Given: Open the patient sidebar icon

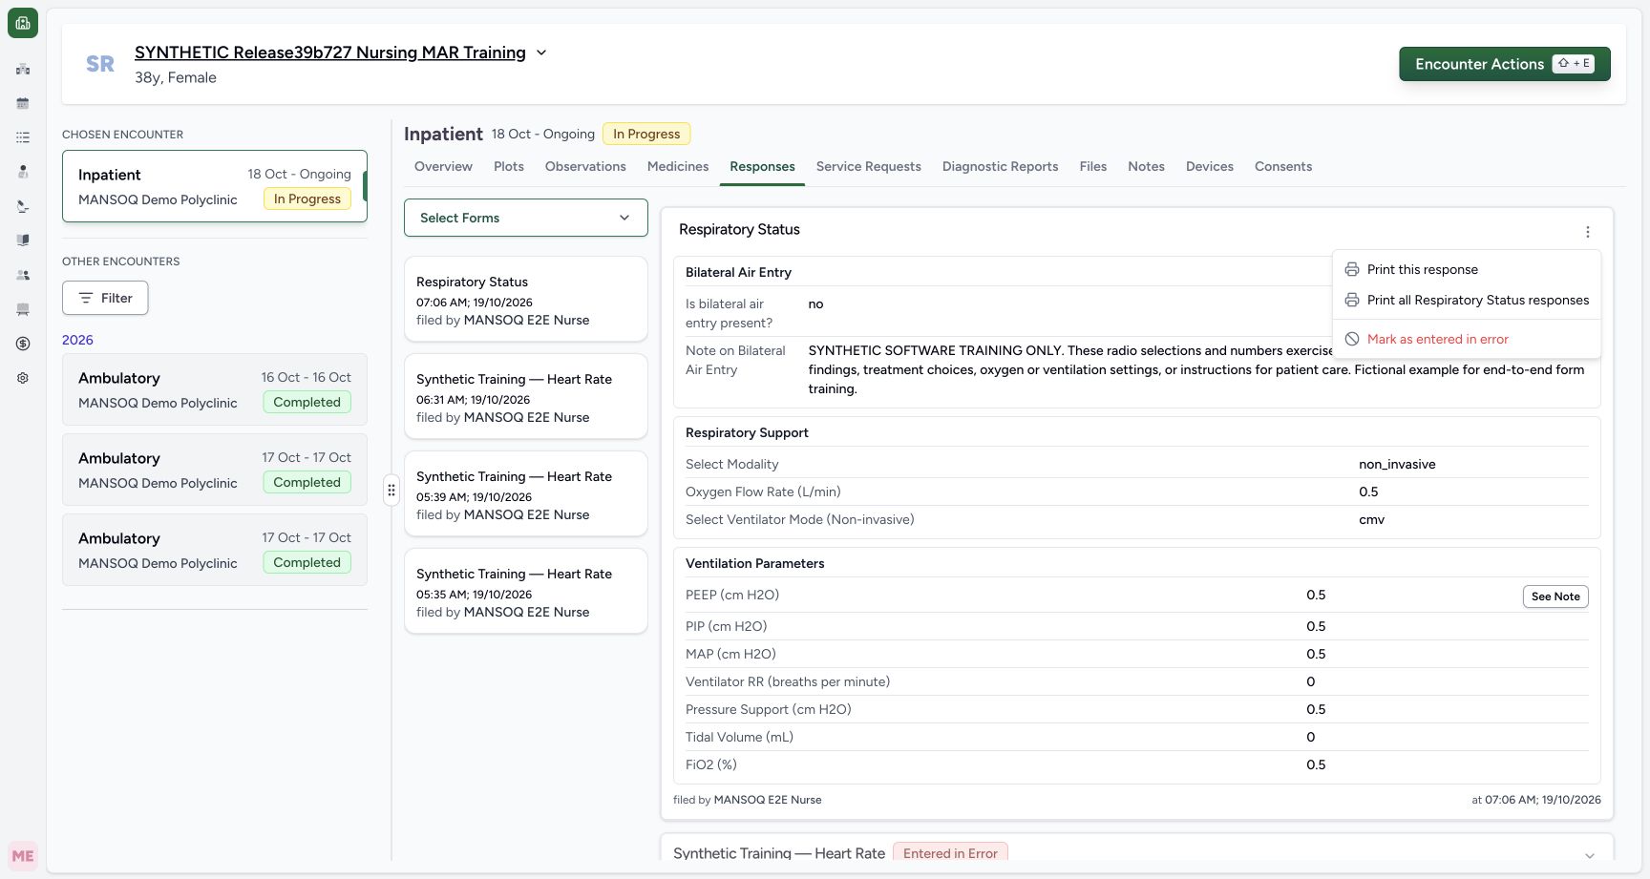Looking at the screenshot, I should [23, 172].
